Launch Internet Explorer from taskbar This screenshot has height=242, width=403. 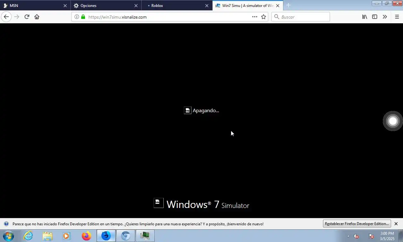28,236
